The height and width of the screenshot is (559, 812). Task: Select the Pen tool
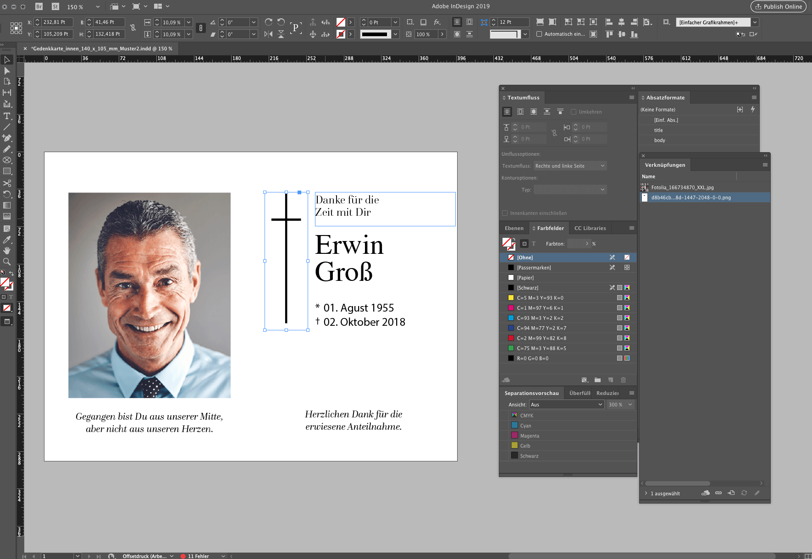(x=7, y=138)
